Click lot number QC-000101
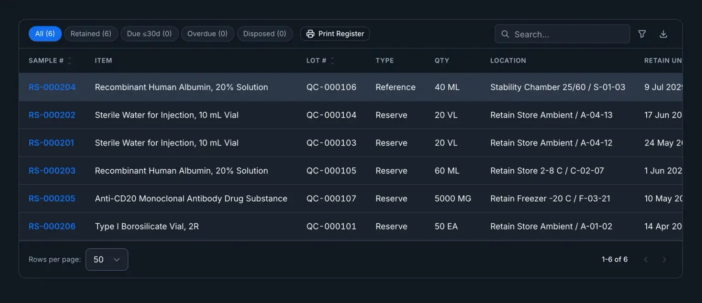702x303 pixels. click(331, 226)
